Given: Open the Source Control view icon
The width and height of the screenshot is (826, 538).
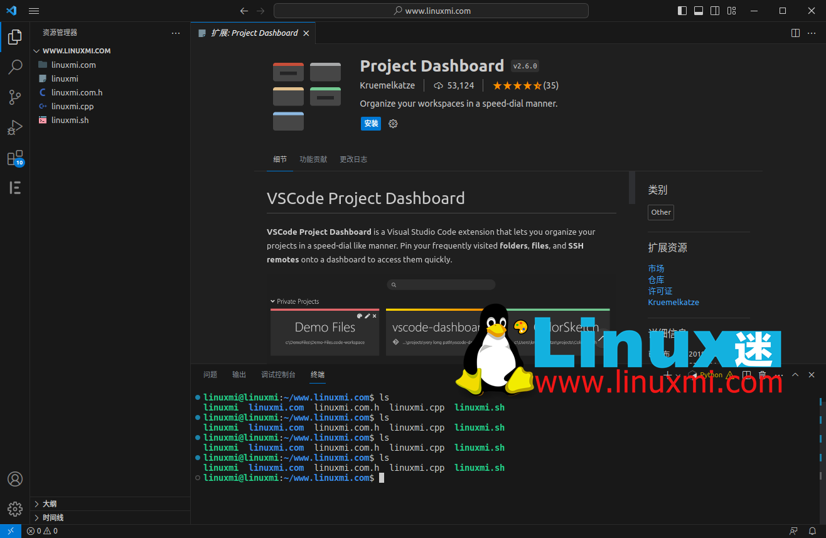Looking at the screenshot, I should pos(15,97).
